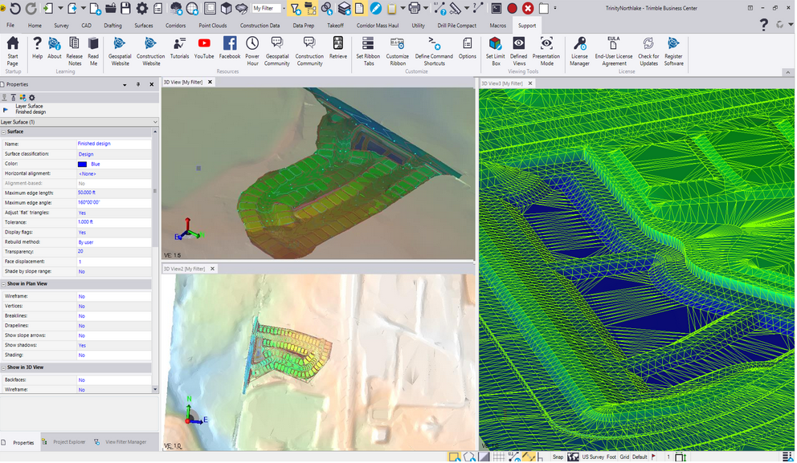Click the Default layer button in status bar
Viewport: 797px width, 463px height.
(640, 457)
